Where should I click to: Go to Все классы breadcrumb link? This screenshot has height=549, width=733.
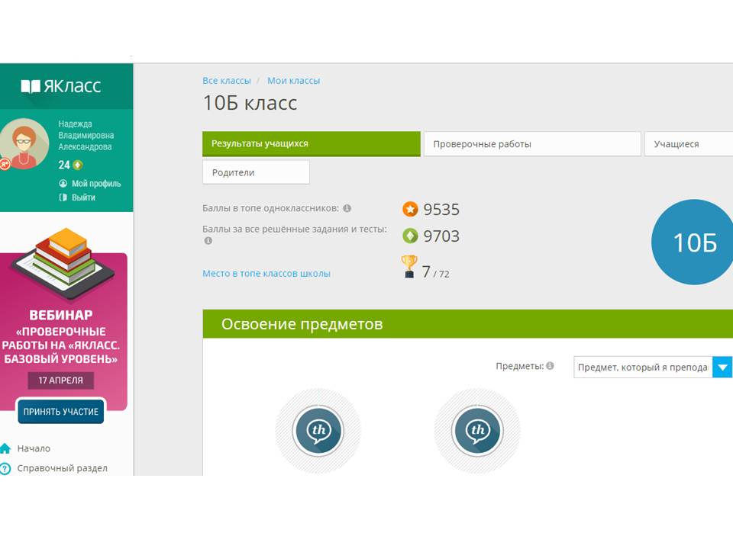(226, 81)
